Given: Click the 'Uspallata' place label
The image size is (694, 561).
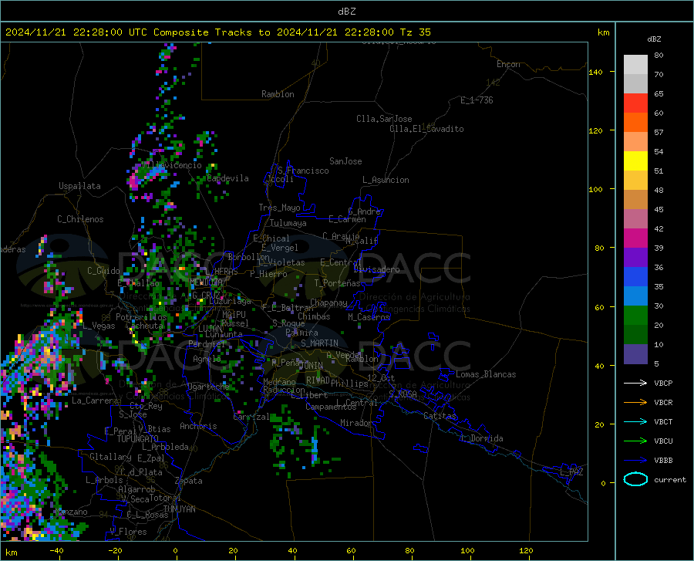Looking at the screenshot, I should coord(79,186).
